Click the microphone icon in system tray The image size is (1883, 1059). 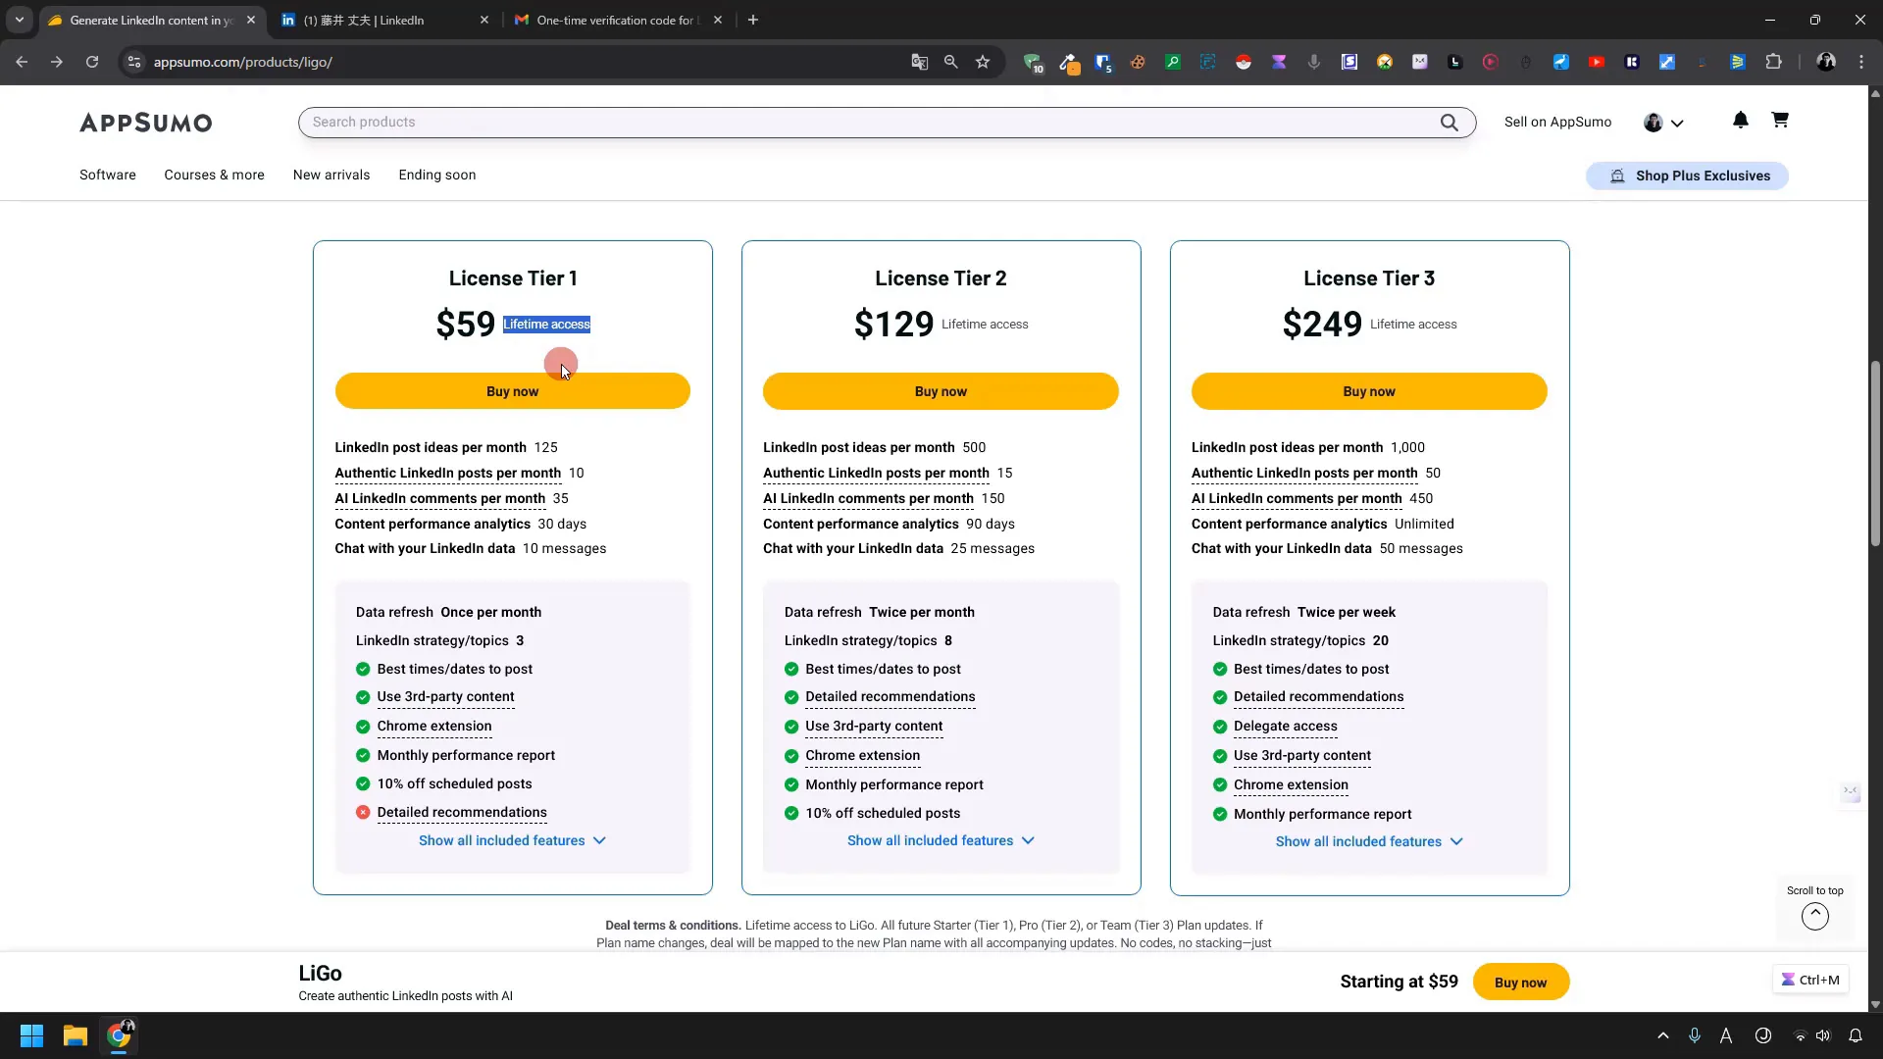(1694, 1035)
